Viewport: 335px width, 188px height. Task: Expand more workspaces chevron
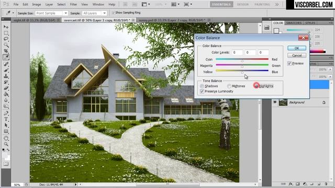(277, 4)
